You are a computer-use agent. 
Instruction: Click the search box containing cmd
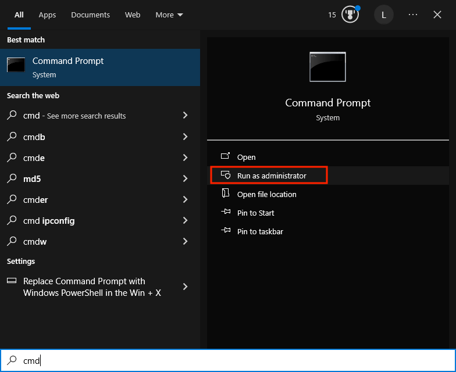click(228, 360)
